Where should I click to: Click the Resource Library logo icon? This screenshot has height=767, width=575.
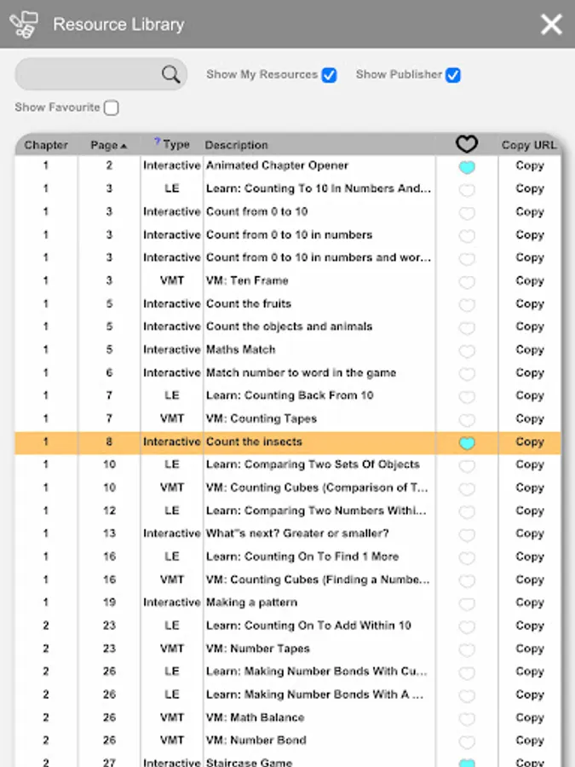pyautogui.click(x=24, y=24)
